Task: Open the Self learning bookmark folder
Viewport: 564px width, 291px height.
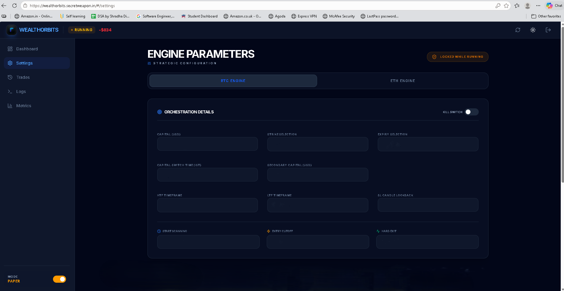Action: (x=73, y=16)
